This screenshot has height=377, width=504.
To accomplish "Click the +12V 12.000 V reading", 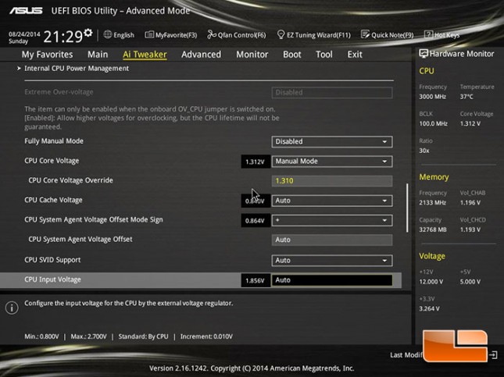I will point(431,282).
